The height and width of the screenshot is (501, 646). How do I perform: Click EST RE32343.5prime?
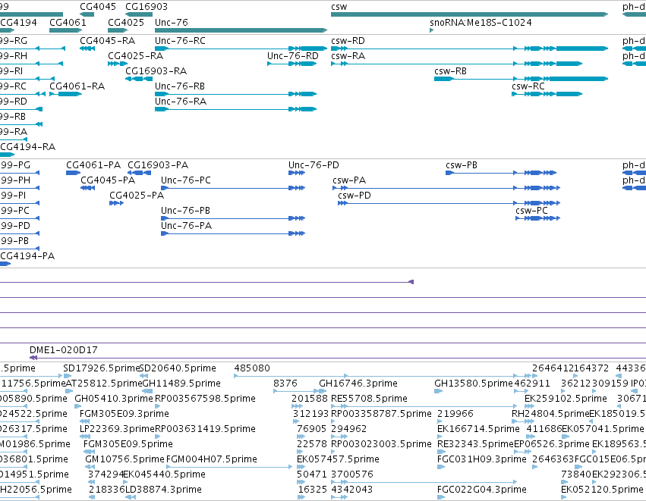[x=440, y=452]
